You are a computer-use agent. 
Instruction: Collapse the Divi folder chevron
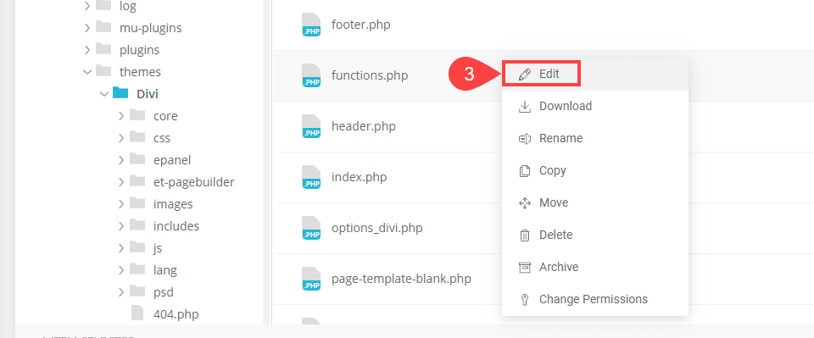(x=103, y=94)
